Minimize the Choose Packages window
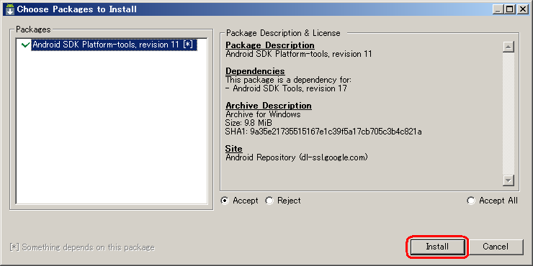The width and height of the screenshot is (533, 266). tap(498, 9)
